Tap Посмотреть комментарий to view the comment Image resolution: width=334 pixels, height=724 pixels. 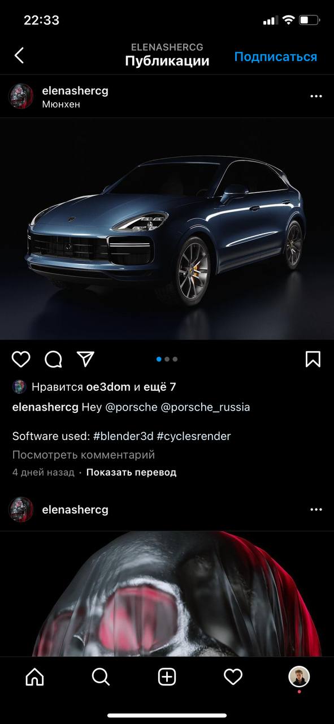pyautogui.click(x=84, y=455)
